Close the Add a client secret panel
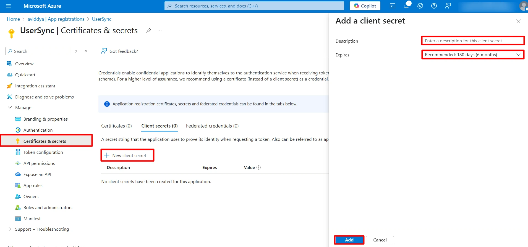528x247 pixels. 518,21
